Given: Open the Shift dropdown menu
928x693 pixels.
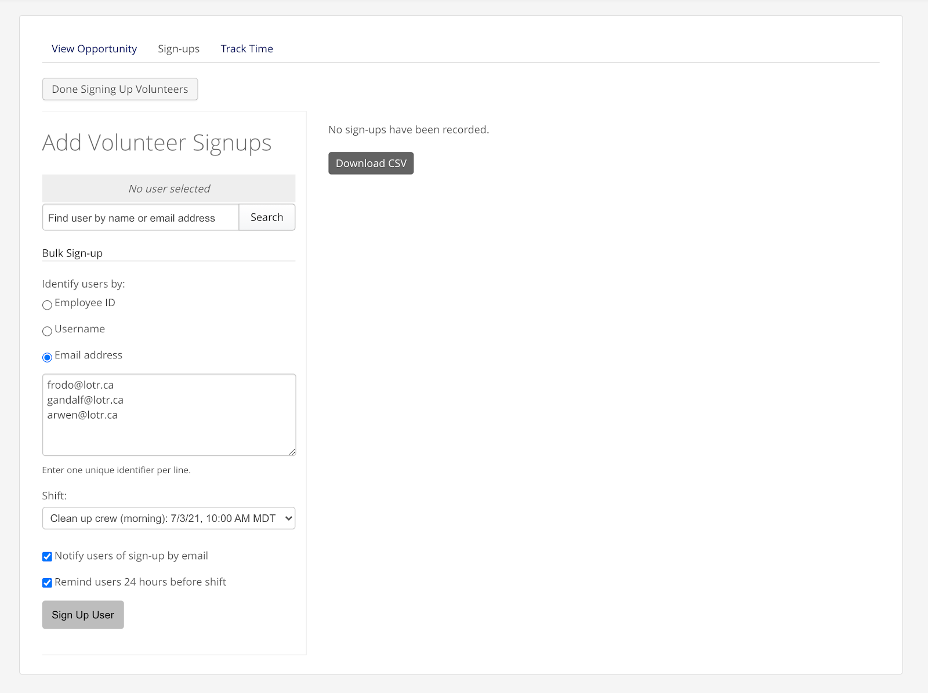Looking at the screenshot, I should tap(169, 518).
